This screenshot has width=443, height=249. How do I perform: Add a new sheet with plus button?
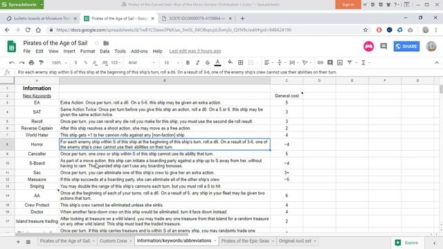click(x=18, y=242)
